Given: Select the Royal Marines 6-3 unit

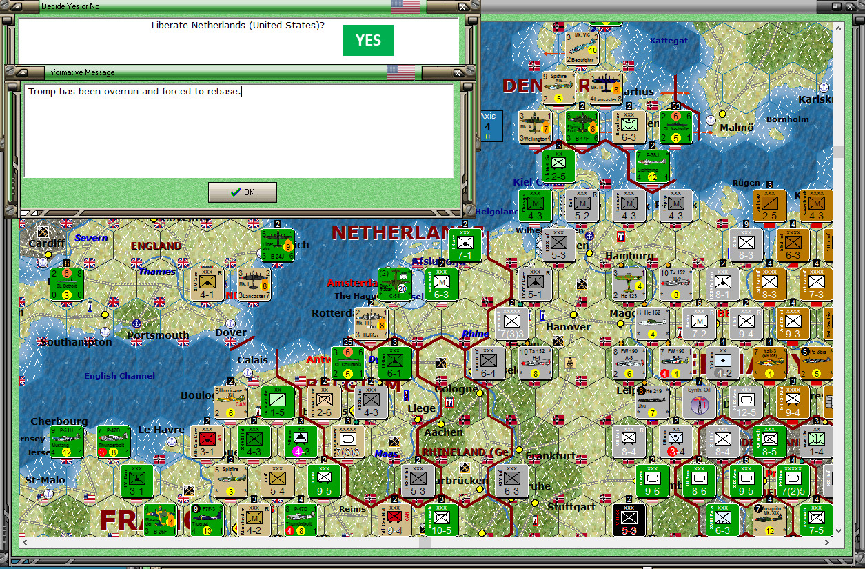Looking at the screenshot, I should (x=629, y=126).
